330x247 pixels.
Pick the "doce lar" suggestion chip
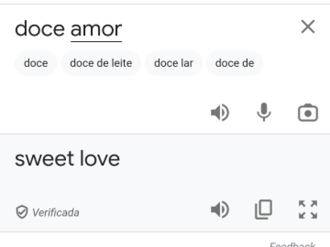[174, 63]
